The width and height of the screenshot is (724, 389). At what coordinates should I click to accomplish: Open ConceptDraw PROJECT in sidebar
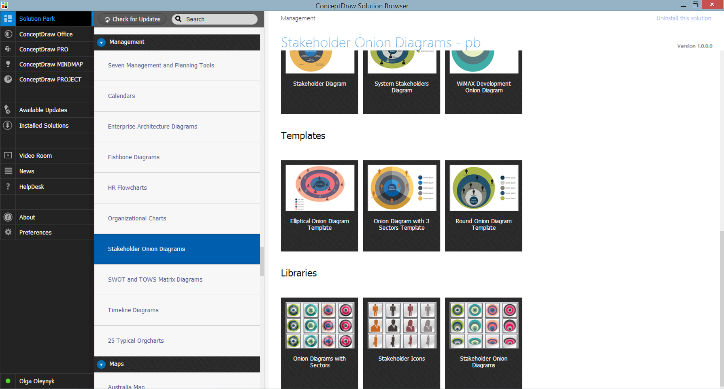(47, 79)
